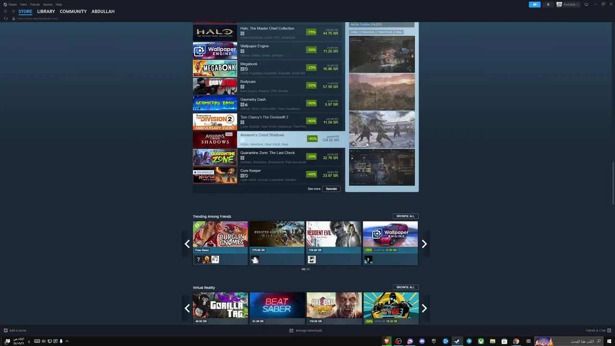This screenshot has width=615, height=346.
Task: Open Friends & Chat
Action: [597, 330]
